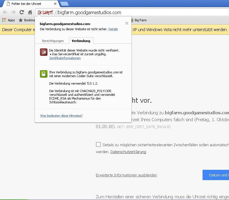229x200 pixels.
Task: Click the browser forward arrow
Action: (13, 12)
